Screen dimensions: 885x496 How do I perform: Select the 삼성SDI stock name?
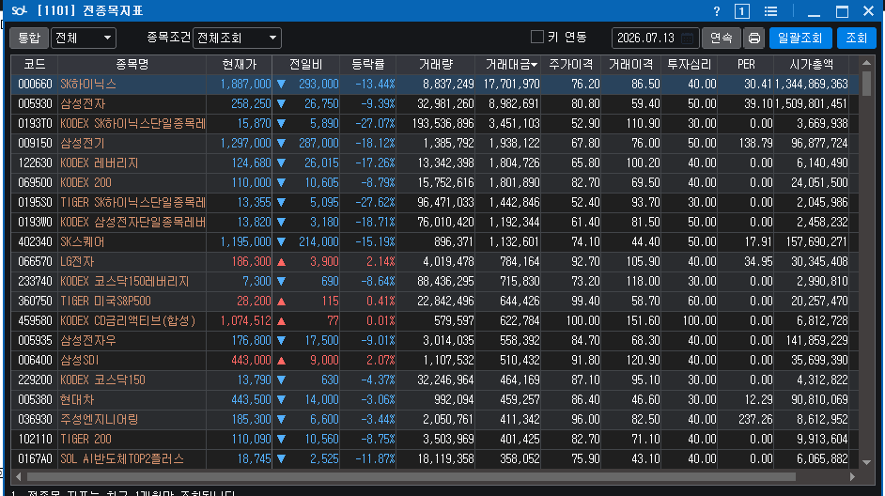click(x=80, y=361)
